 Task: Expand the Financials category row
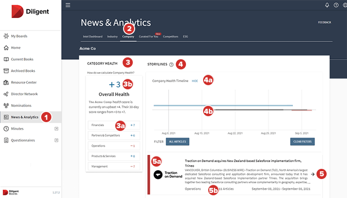point(113,125)
